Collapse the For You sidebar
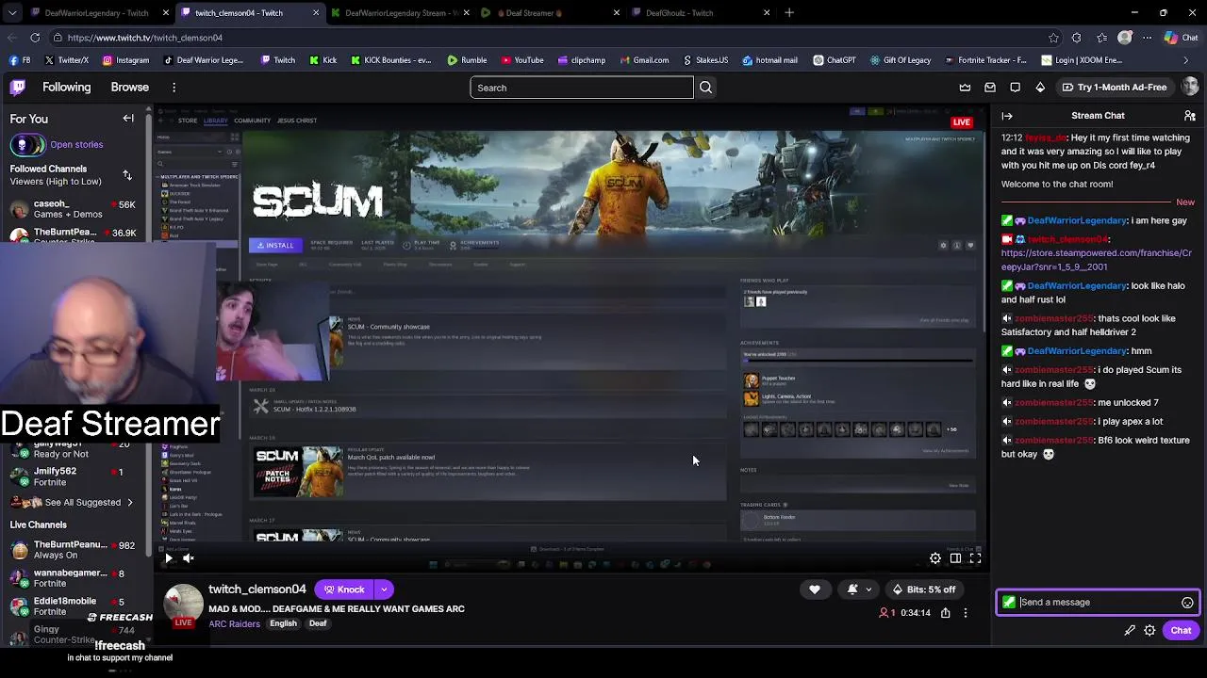1207x678 pixels. pyautogui.click(x=128, y=119)
